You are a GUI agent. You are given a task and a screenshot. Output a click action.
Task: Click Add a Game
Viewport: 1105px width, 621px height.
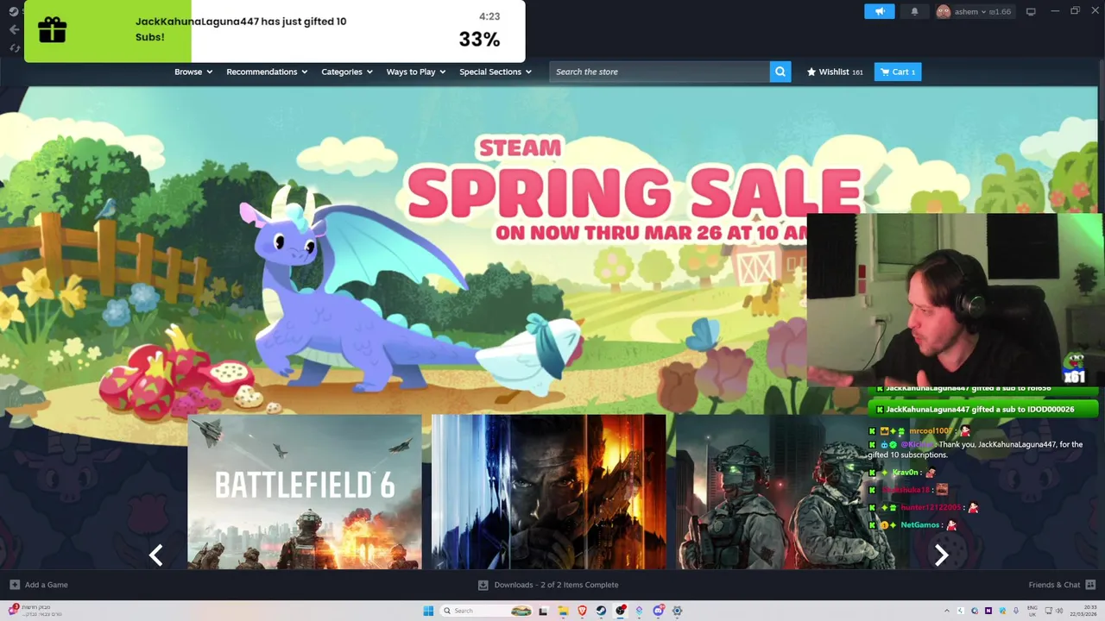39,585
